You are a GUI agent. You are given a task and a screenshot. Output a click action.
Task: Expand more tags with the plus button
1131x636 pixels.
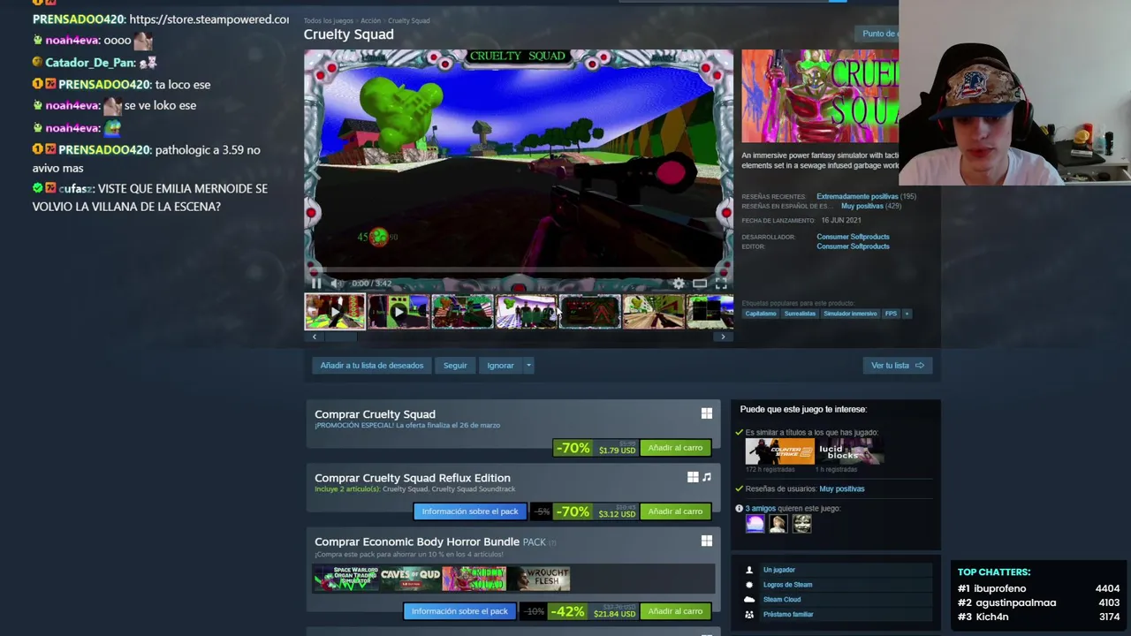pos(907,314)
